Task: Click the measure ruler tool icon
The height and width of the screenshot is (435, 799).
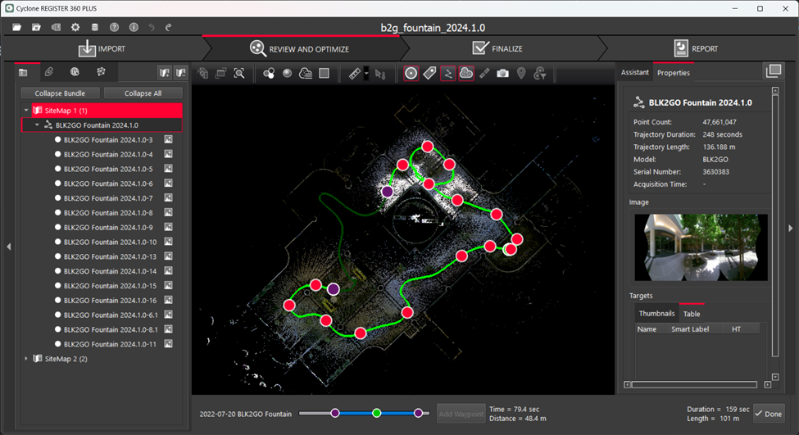Action: 353,74
